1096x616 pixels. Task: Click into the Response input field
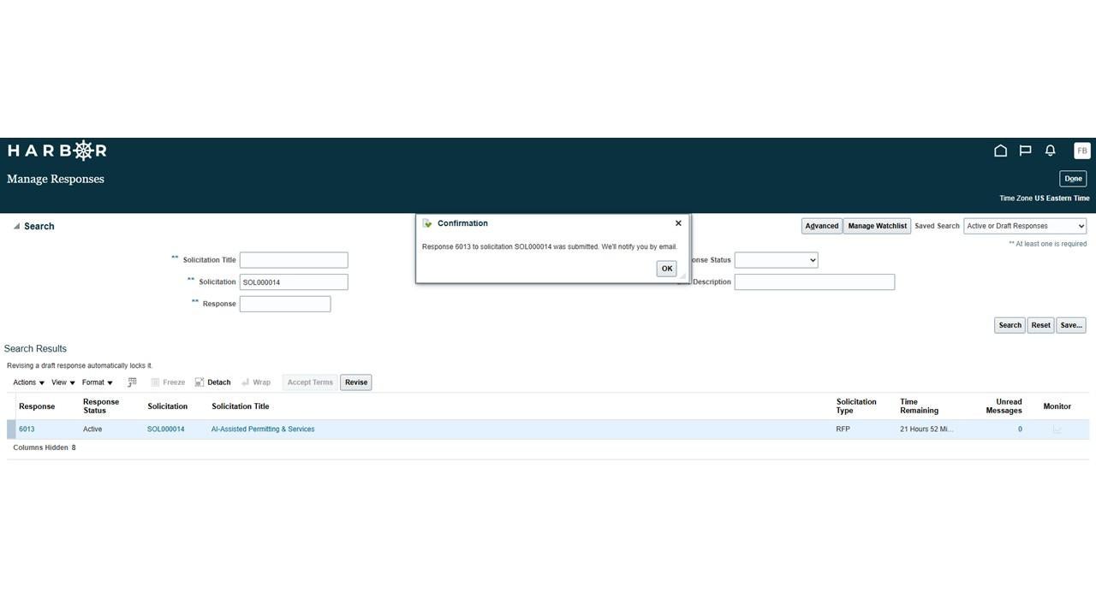pos(285,304)
